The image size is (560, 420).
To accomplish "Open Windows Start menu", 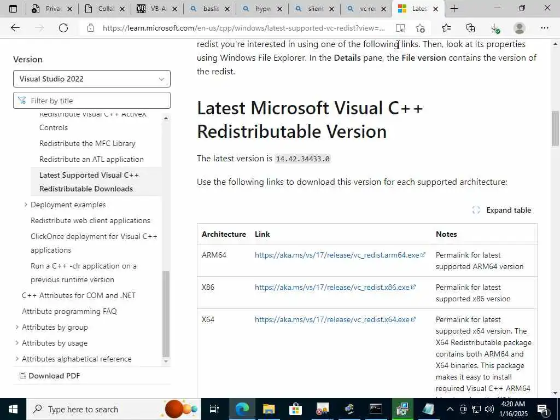I will 13,409.
